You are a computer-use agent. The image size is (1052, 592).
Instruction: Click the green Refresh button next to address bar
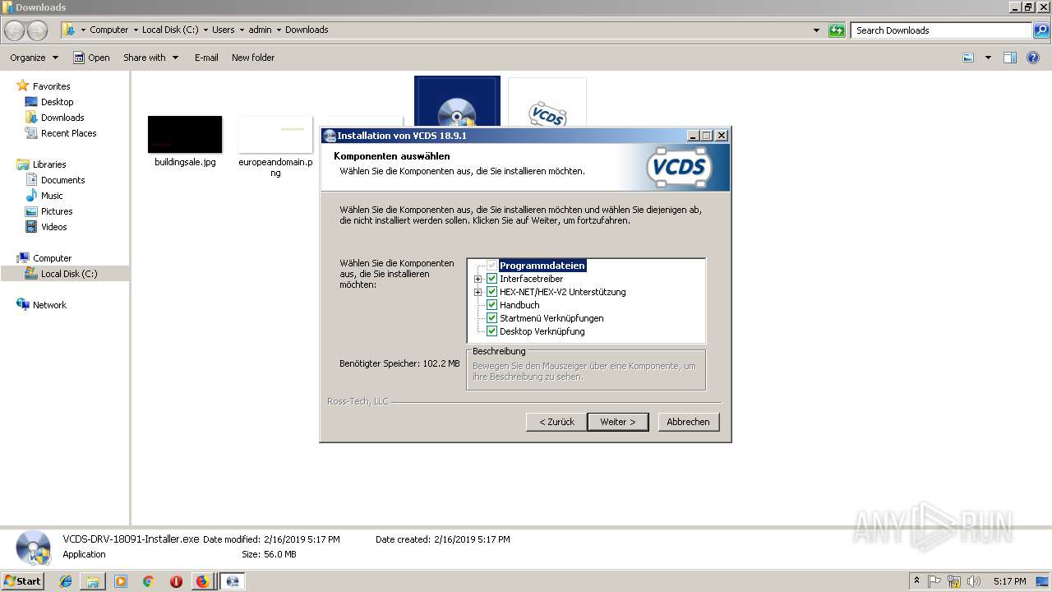(837, 30)
